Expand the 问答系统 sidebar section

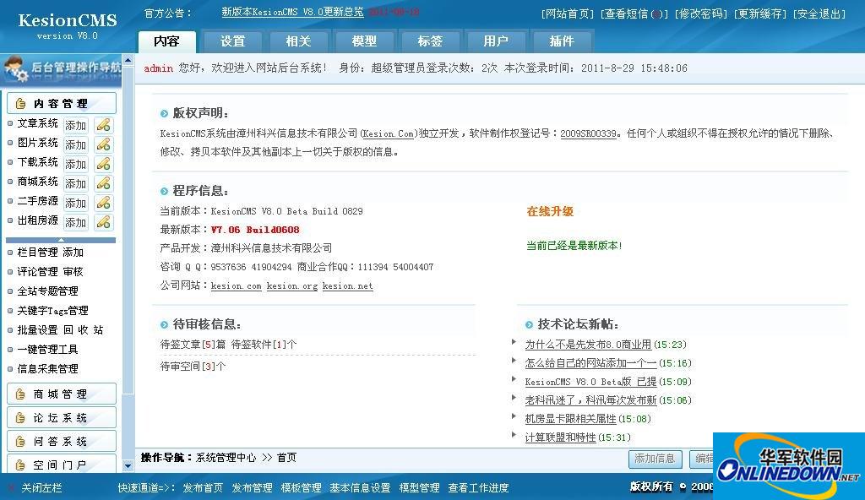(x=61, y=442)
